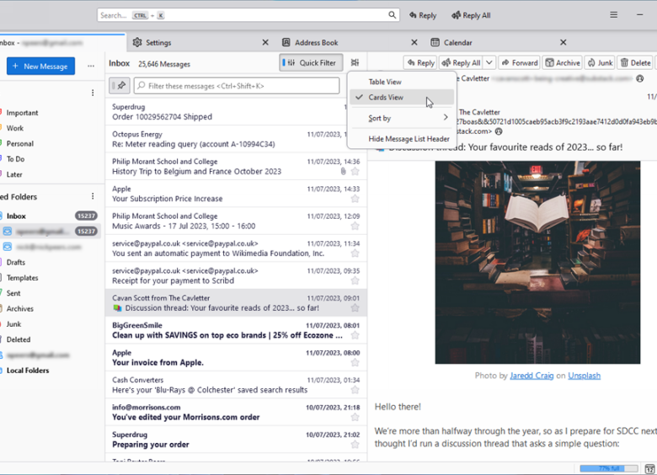The image size is (657, 475).
Task: Open the folder pane options beside New Message
Action: (x=91, y=66)
